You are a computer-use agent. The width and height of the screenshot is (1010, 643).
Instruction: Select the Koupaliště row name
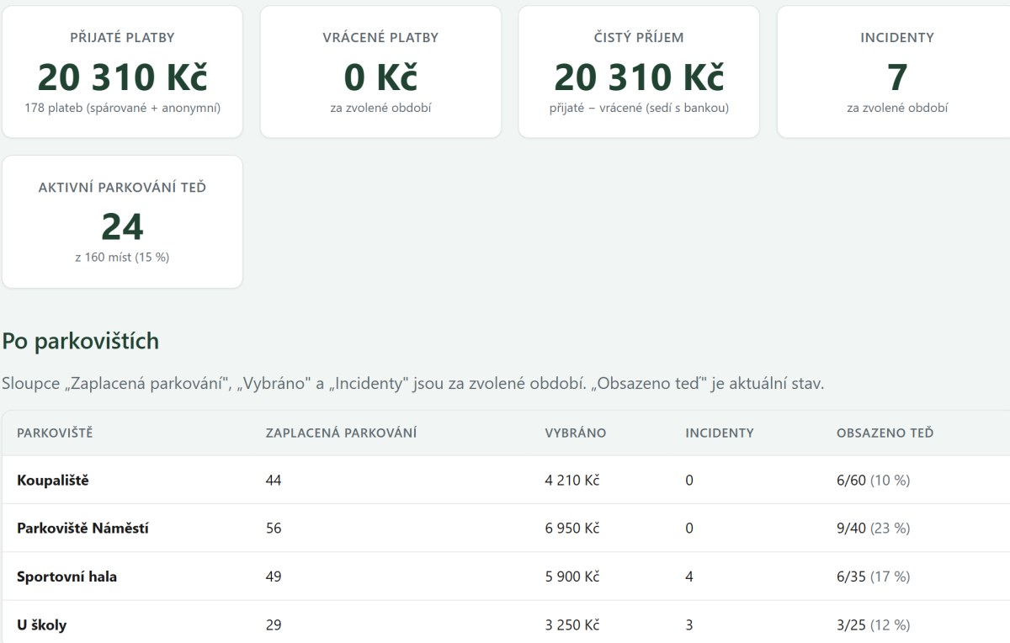click(x=52, y=481)
